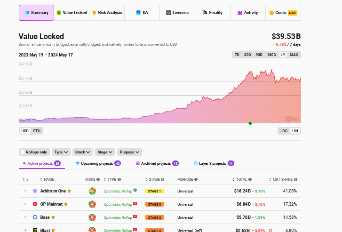
Task: Click the Base logo icon
Action: pyautogui.click(x=35, y=217)
